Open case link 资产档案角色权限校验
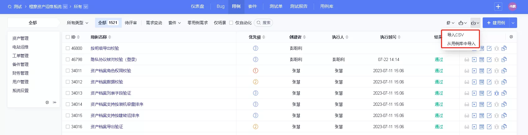The image size is (528, 135). [111, 71]
